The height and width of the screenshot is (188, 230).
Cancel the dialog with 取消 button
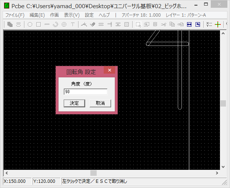(x=100, y=103)
